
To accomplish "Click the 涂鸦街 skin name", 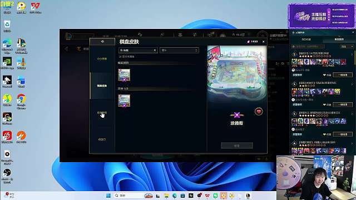I will coord(237,123).
